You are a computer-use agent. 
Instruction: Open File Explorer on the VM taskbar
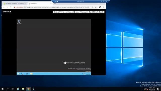pyautogui.click(x=31, y=74)
